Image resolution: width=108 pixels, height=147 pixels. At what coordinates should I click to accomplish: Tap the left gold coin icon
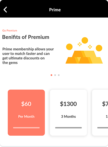69,47
